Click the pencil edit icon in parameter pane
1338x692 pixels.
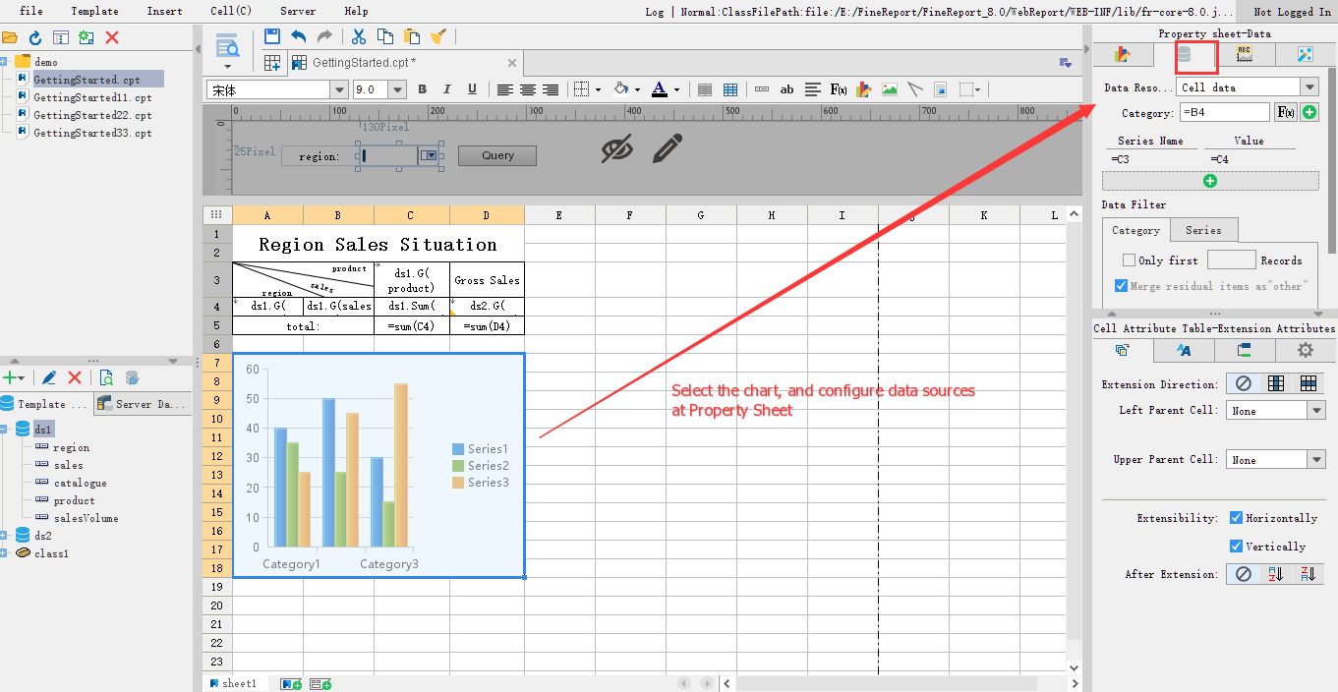click(668, 148)
